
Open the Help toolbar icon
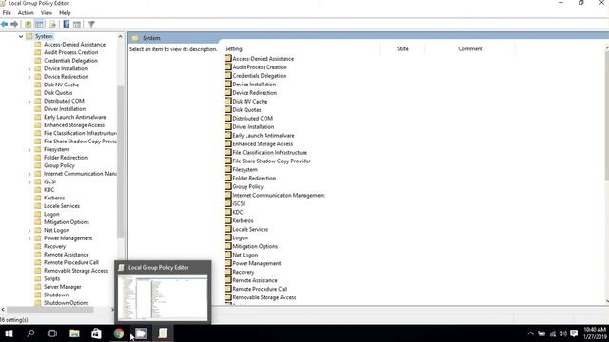pos(67,24)
